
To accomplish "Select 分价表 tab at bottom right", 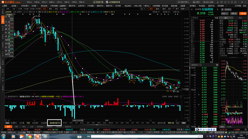I will tap(229, 127).
